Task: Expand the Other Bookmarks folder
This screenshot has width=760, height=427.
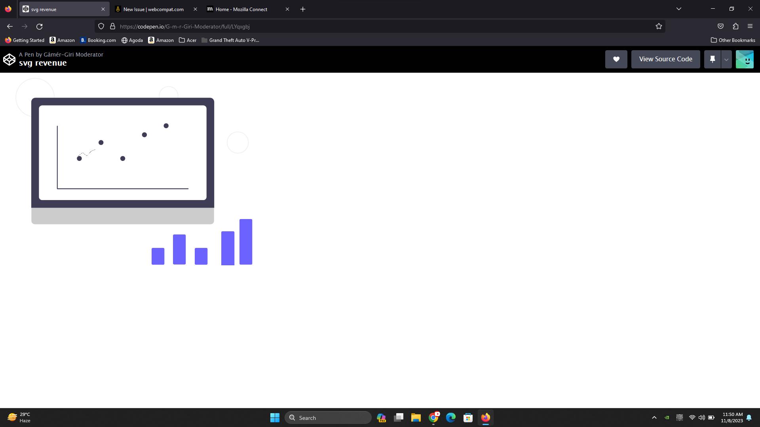Action: point(733,40)
